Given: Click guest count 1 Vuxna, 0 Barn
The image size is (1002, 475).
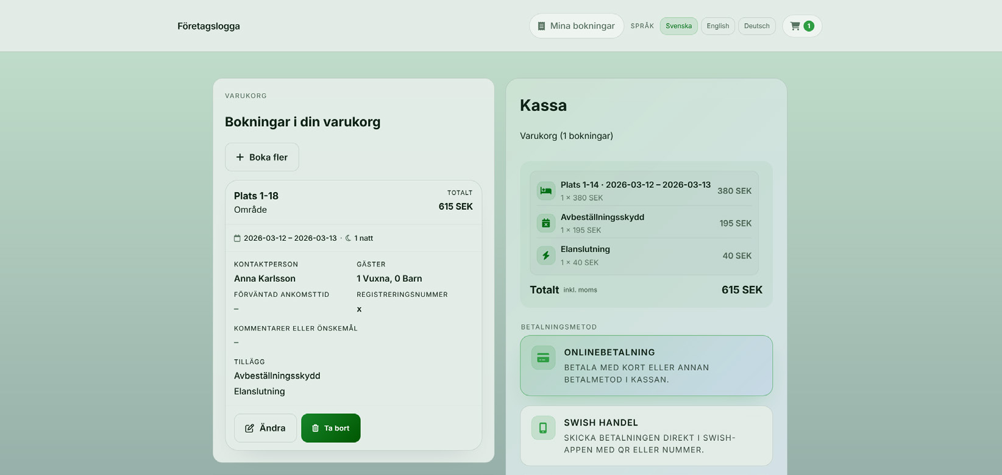Looking at the screenshot, I should 389,279.
